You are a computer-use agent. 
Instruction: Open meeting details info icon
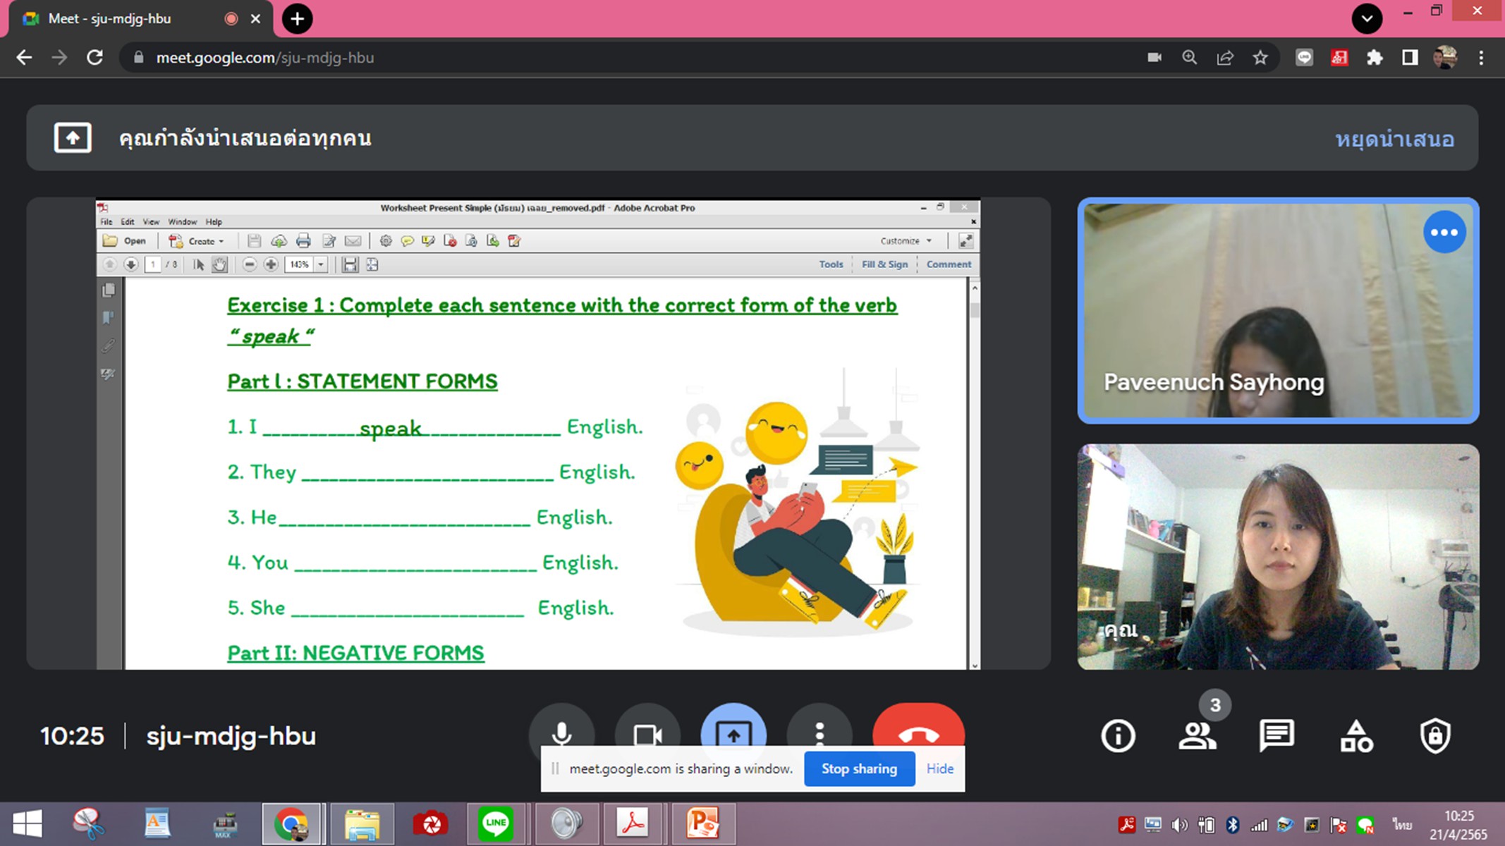point(1118,736)
